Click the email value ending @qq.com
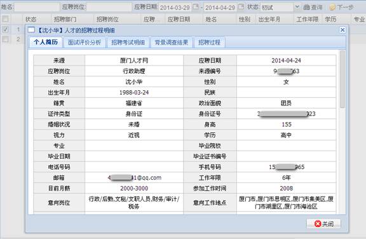 (135, 178)
